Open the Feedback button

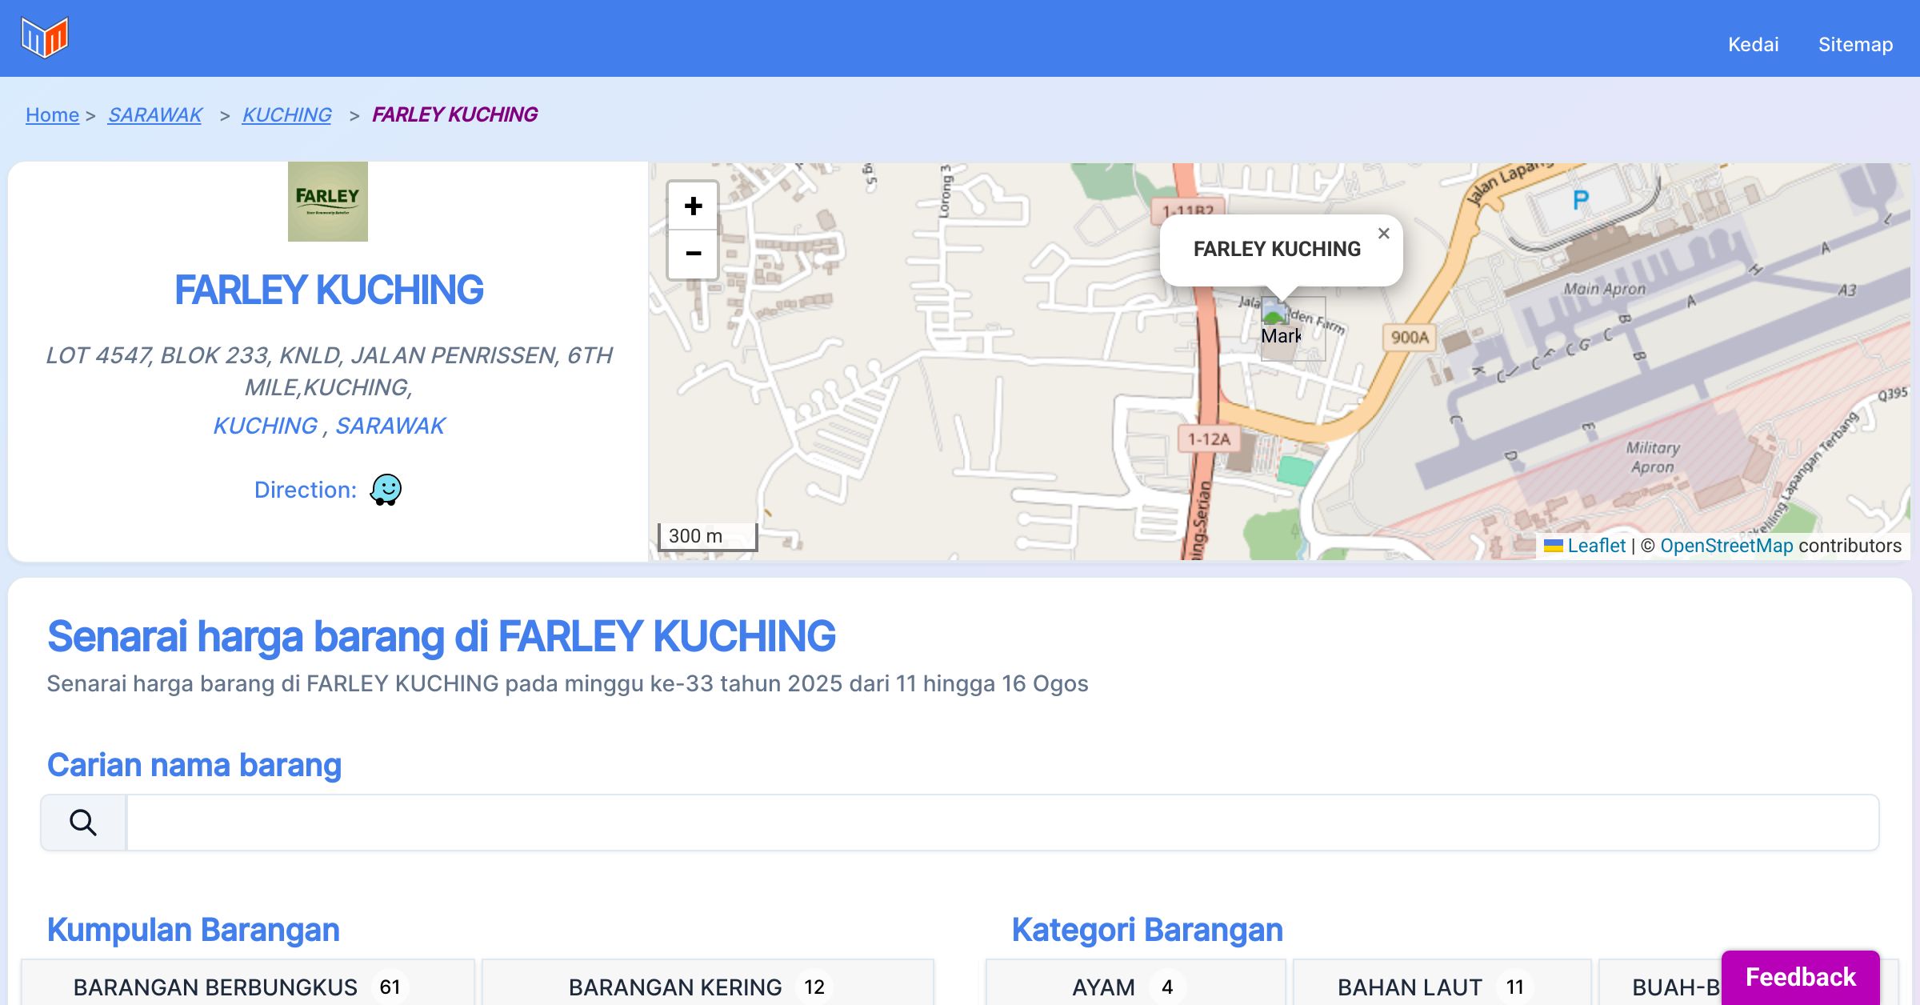click(x=1800, y=977)
